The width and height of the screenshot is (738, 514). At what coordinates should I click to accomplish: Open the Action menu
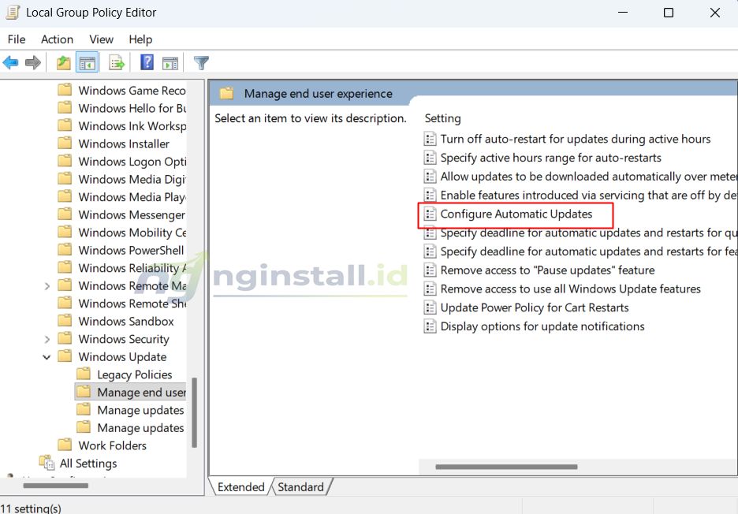point(57,39)
